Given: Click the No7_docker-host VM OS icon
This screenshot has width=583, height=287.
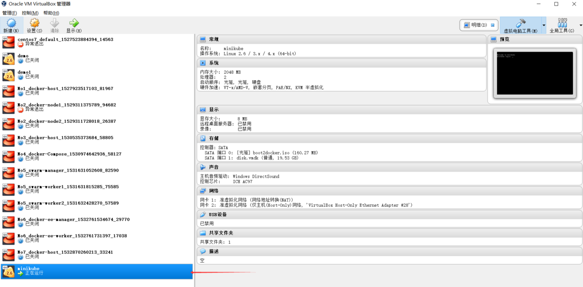Looking at the screenshot, I should (8, 255).
